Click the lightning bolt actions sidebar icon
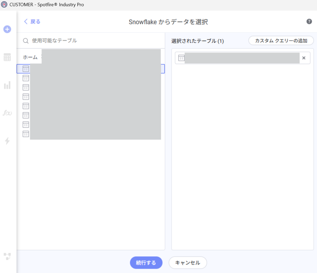 click(x=7, y=141)
